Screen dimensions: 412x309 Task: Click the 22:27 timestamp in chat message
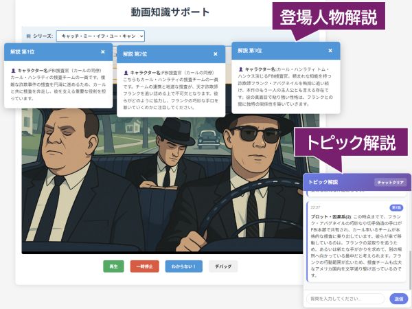(x=315, y=207)
